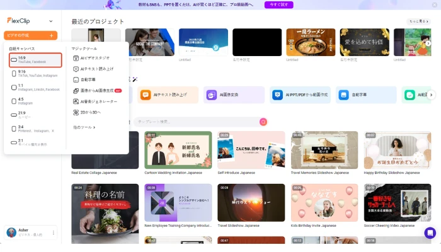Click the 16:9 landscape ratio icon
Screen dimensions: 441x252
click(x=14, y=60)
